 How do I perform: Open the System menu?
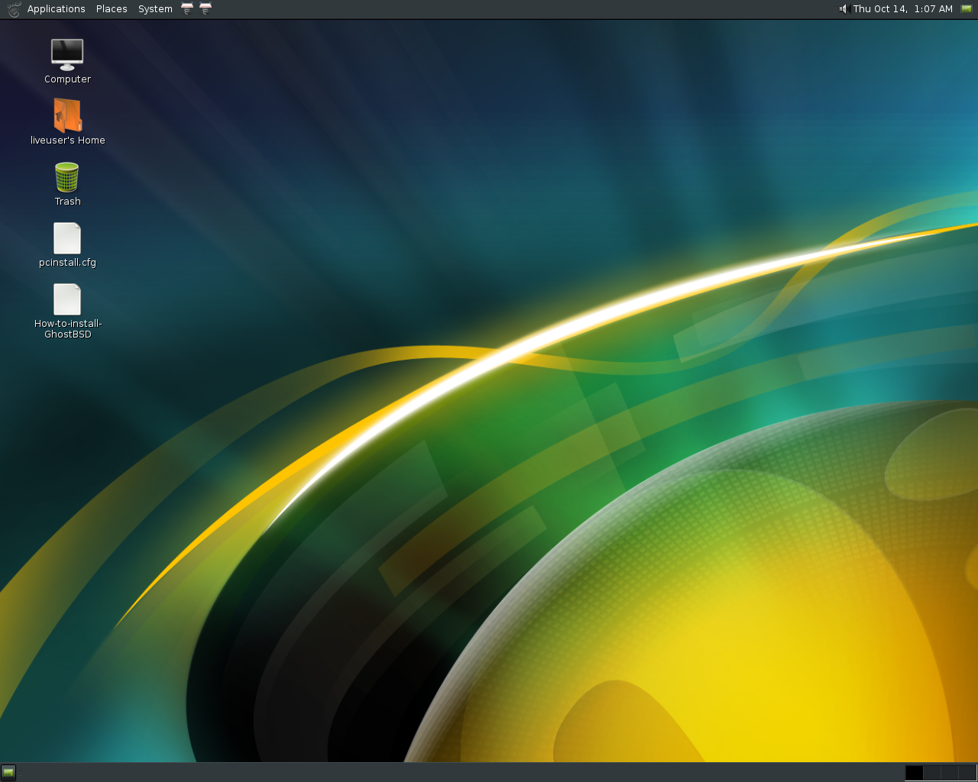tap(155, 8)
